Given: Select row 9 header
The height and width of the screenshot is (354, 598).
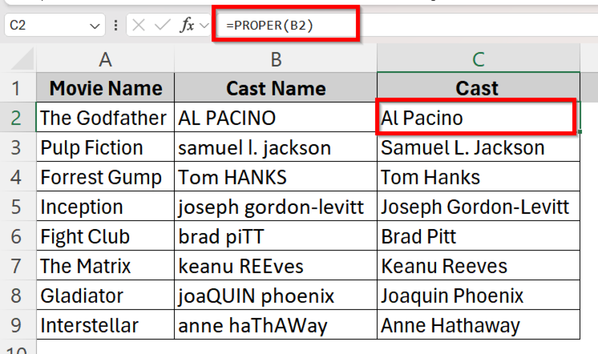Looking at the screenshot, I should (x=18, y=325).
